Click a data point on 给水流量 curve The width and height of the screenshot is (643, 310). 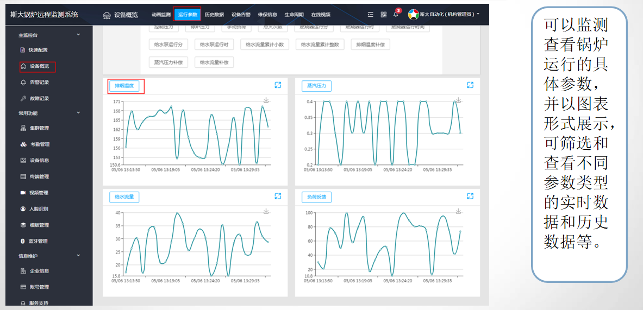(177, 213)
